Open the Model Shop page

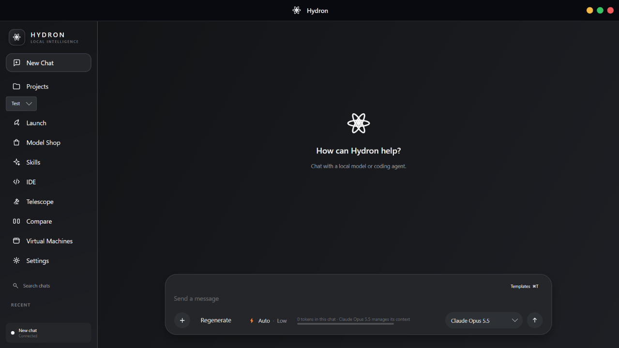coord(48,143)
